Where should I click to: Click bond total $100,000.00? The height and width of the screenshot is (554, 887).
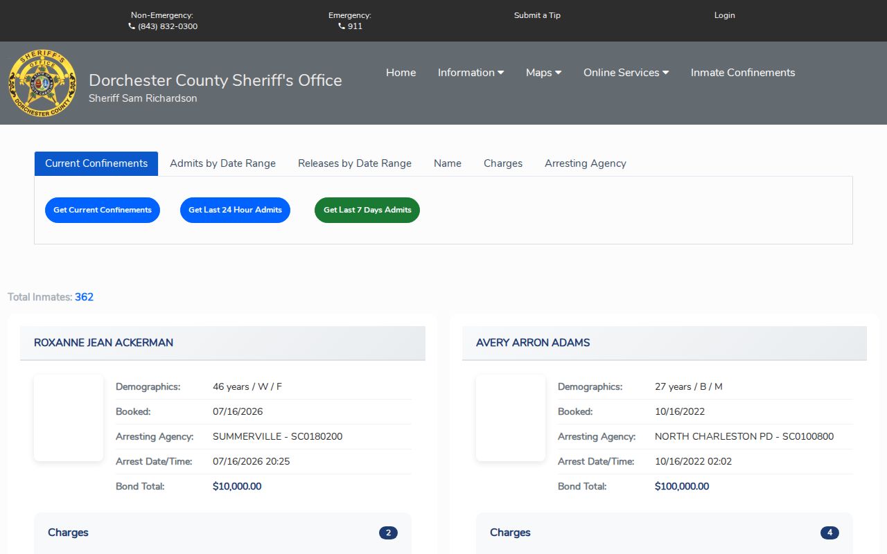click(x=682, y=486)
